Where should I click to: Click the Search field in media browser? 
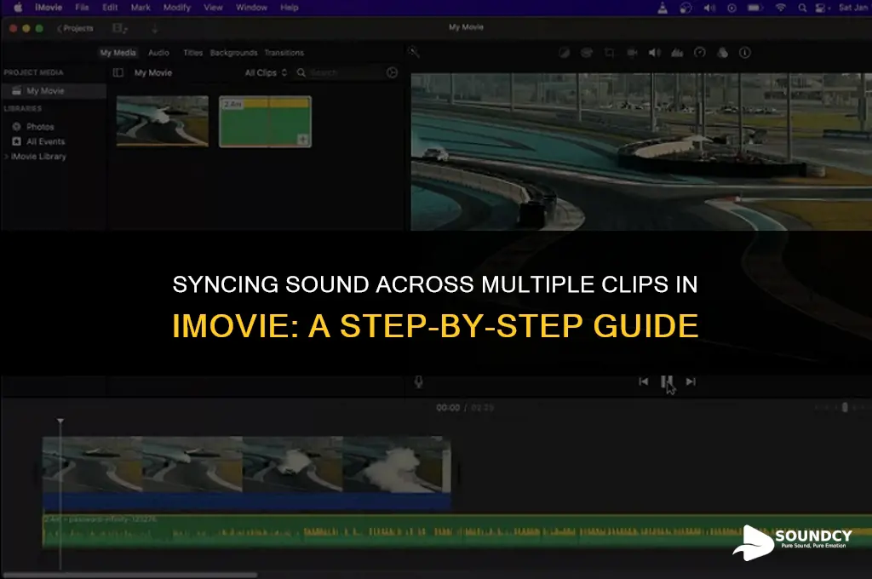(345, 73)
